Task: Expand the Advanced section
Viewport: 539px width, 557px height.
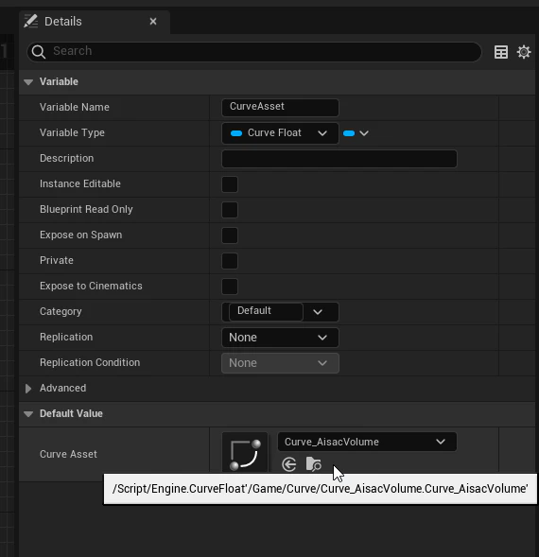Action: tap(28, 389)
